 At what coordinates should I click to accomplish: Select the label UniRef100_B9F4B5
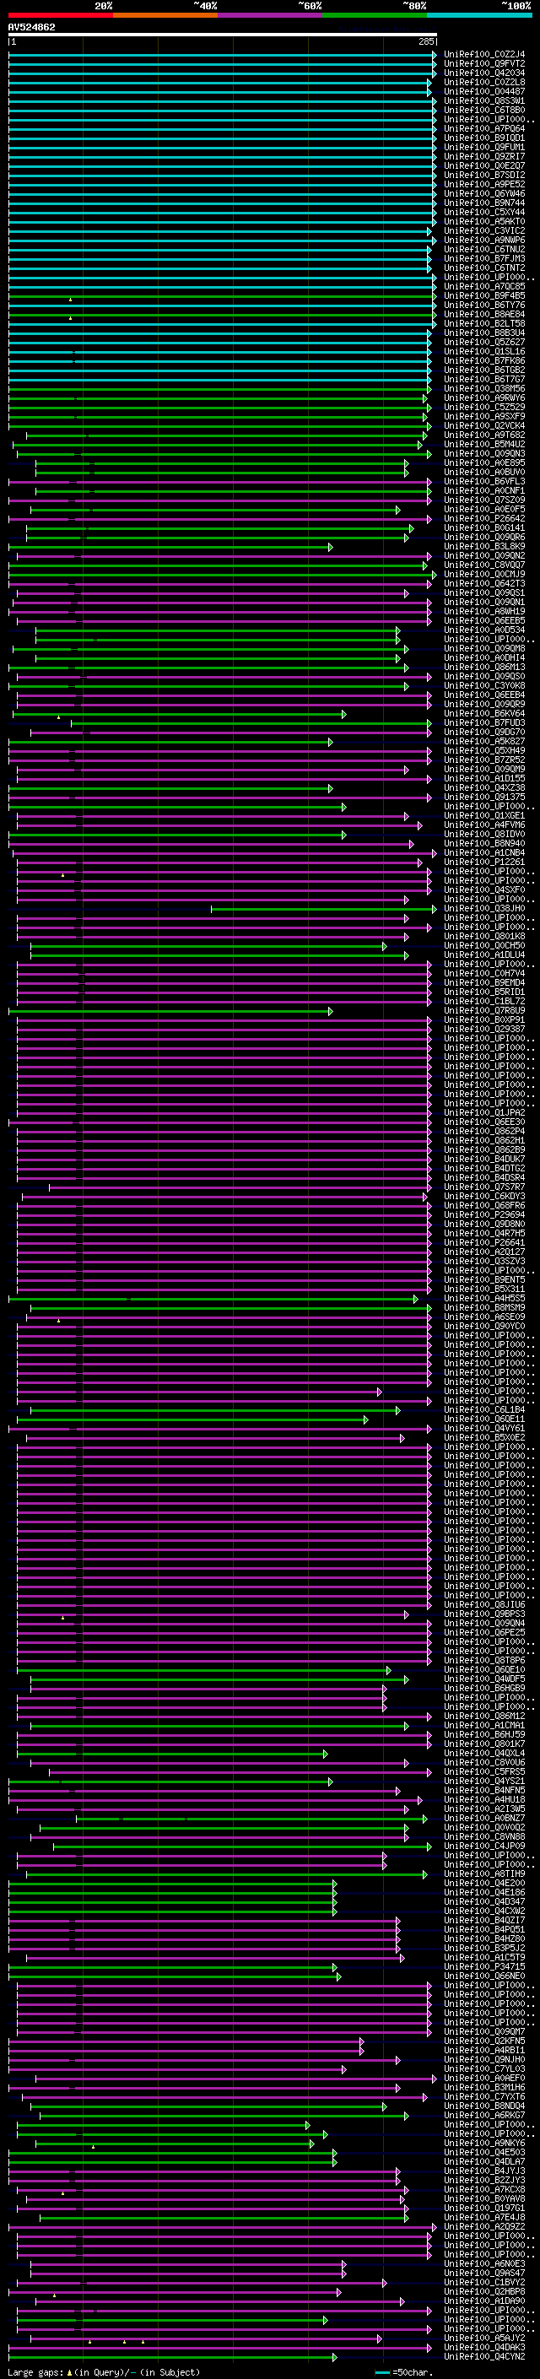pos(484,295)
